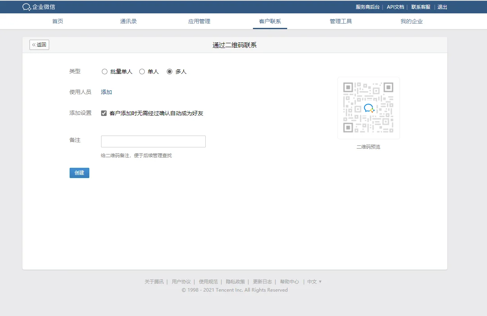Open the 中文 language dropdown
Viewport: 487px width, 316px height.
point(314,282)
